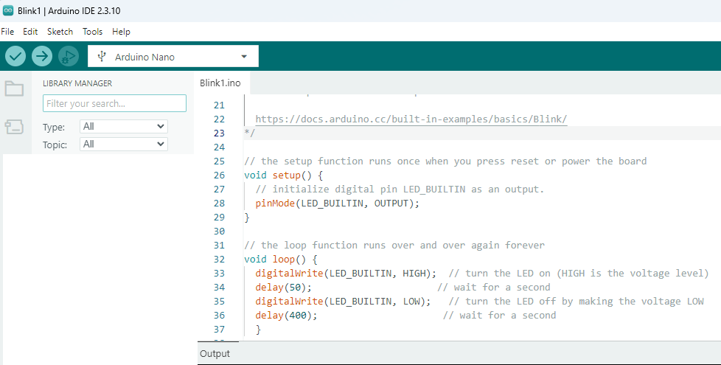Click line number 37 in the gutter
The width and height of the screenshot is (721, 365).
coord(220,330)
